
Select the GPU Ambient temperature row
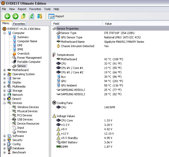tap(110, 85)
